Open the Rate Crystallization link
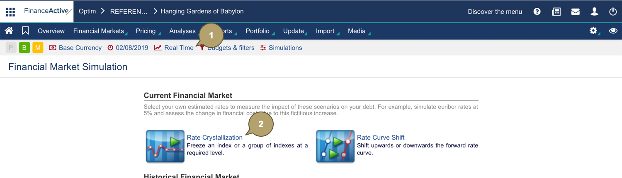 pos(214,138)
